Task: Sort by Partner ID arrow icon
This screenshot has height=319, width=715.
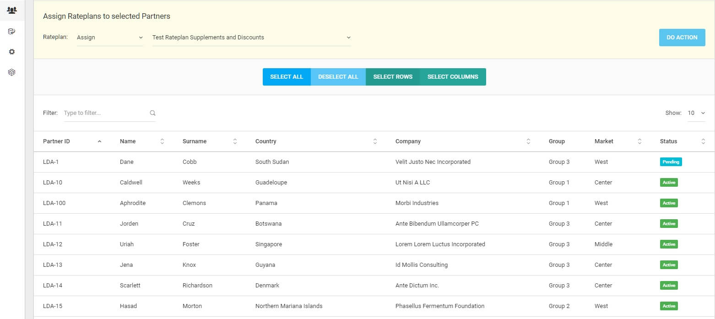Action: [99, 141]
